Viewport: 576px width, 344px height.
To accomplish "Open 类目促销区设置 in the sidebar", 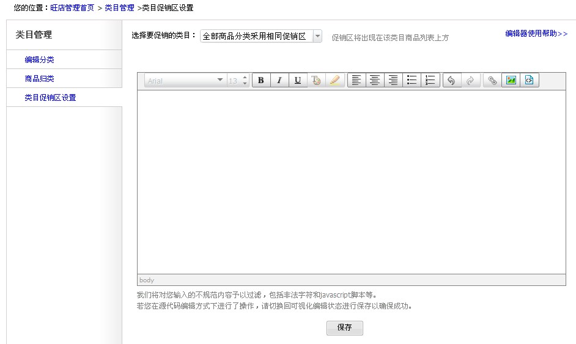I will click(x=50, y=98).
